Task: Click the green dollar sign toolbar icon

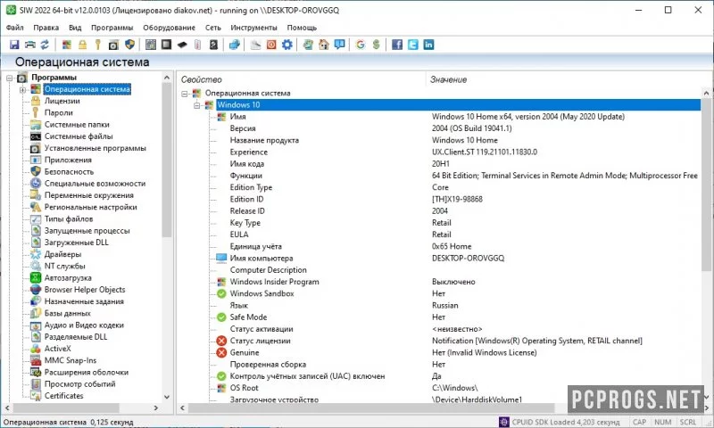Action: pyautogui.click(x=376, y=45)
